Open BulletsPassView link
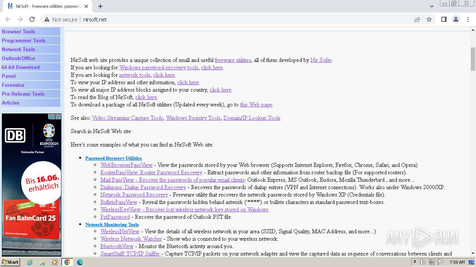 coord(119,202)
